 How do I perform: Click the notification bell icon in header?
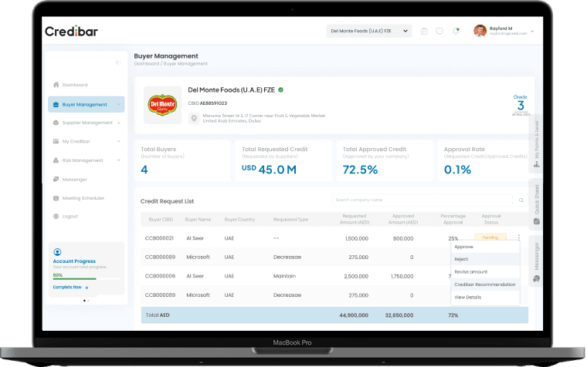pyautogui.click(x=456, y=31)
